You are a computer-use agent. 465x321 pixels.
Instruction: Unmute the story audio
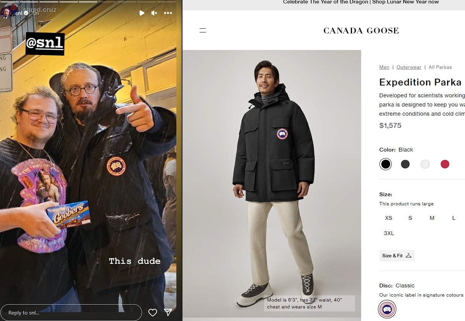[154, 13]
